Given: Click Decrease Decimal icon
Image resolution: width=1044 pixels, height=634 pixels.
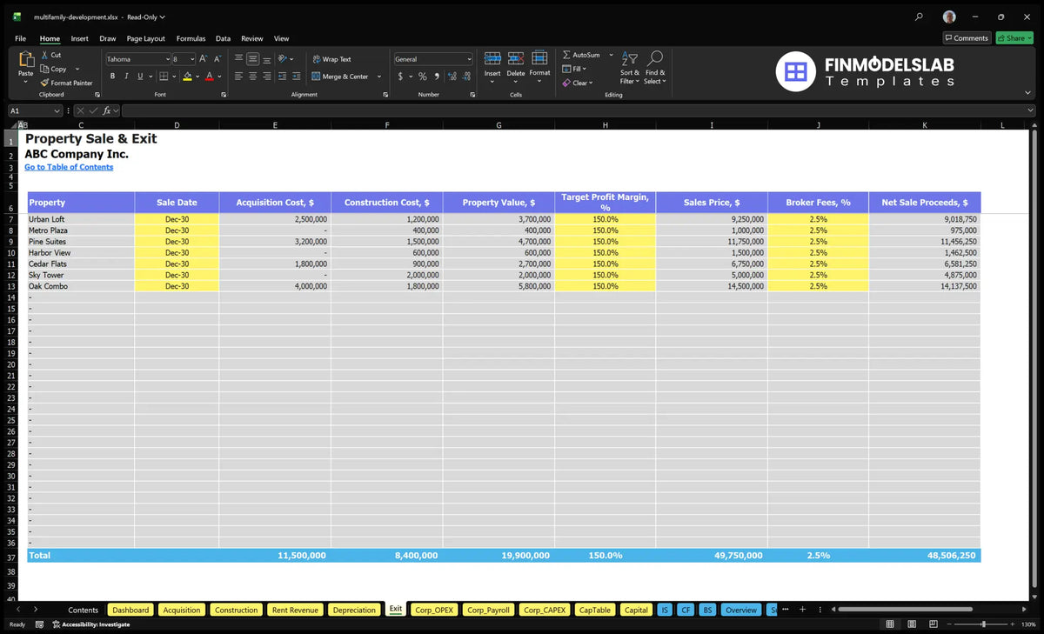Looking at the screenshot, I should 465,77.
